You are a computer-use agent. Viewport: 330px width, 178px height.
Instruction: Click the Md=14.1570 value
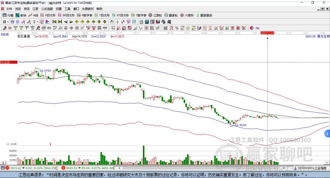pyautogui.click(x=80, y=37)
